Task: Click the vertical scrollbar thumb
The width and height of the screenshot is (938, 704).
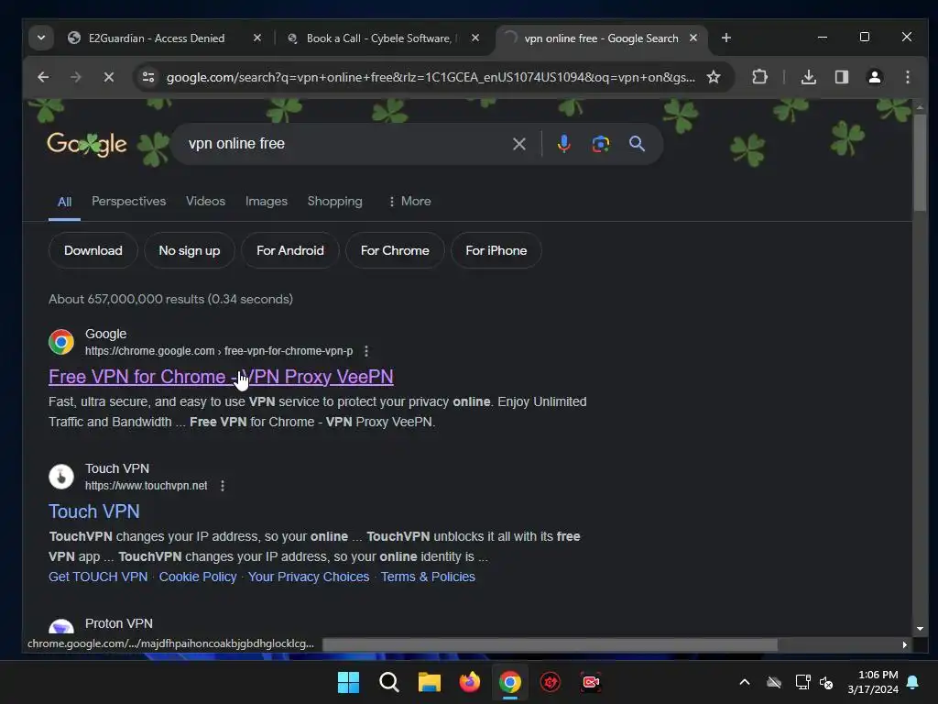Action: [x=920, y=161]
